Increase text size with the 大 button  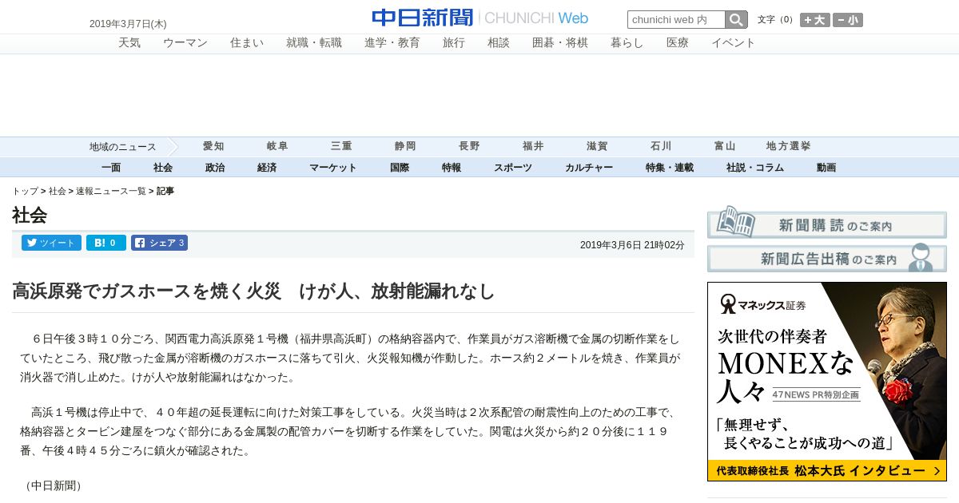pos(815,20)
